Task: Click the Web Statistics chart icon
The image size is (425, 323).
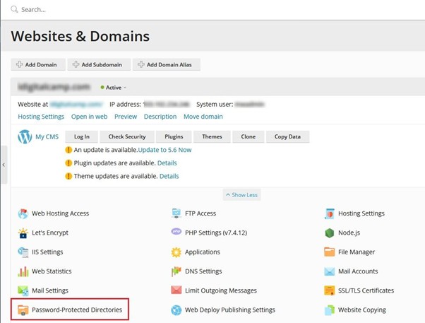Action: (23, 271)
